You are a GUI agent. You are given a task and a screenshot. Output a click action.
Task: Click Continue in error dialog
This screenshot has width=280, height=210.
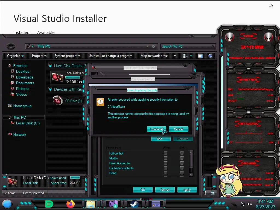(156, 129)
